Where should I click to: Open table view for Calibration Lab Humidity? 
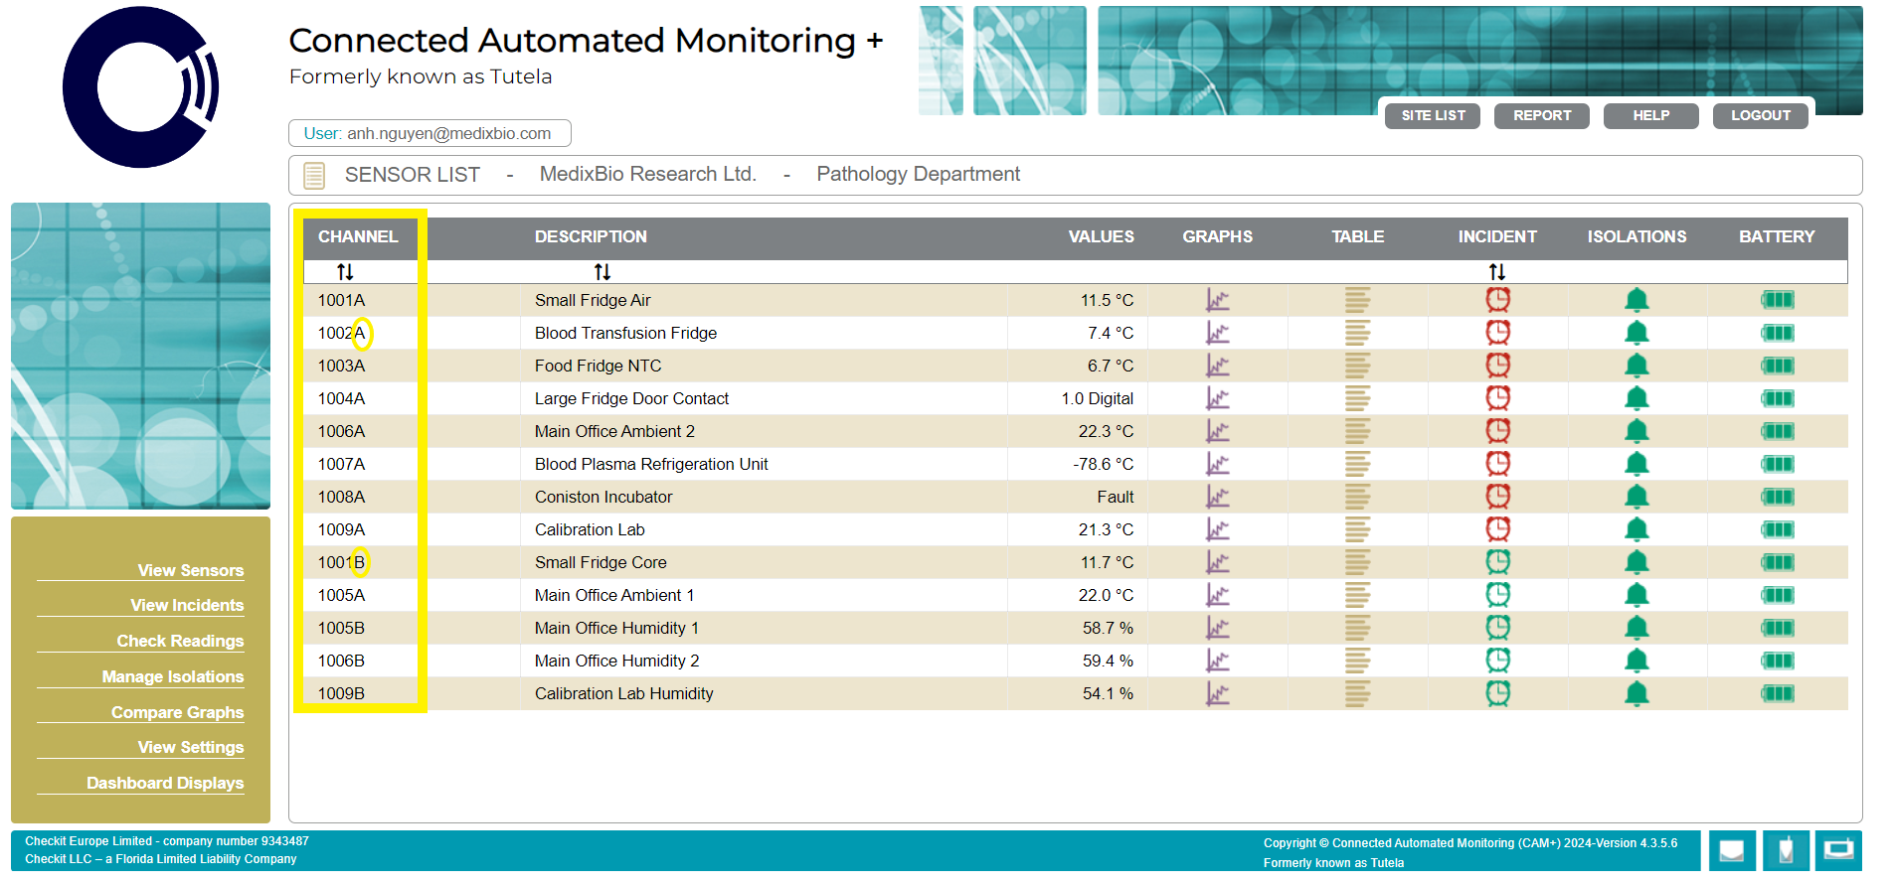pyautogui.click(x=1357, y=693)
